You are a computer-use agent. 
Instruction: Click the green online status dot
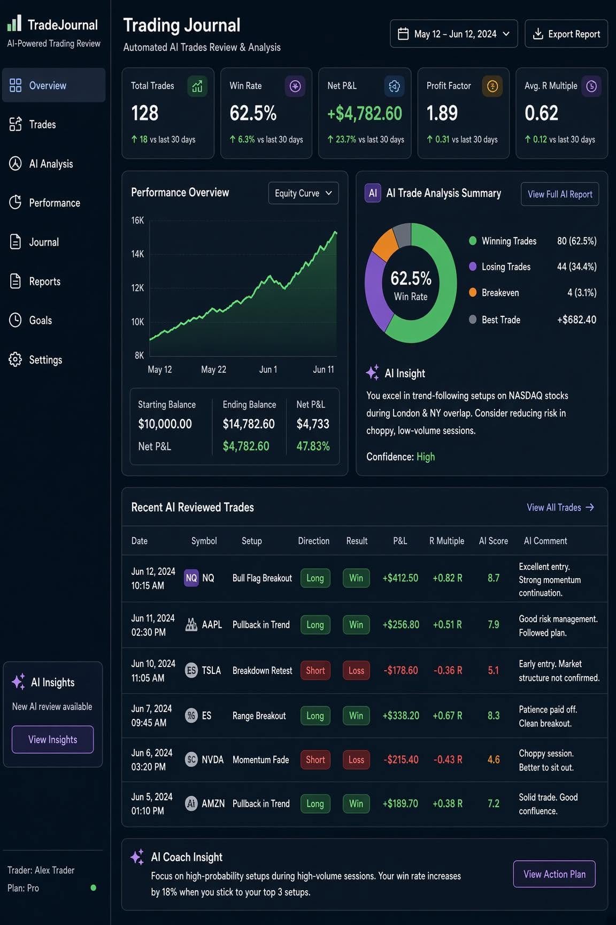(x=94, y=888)
